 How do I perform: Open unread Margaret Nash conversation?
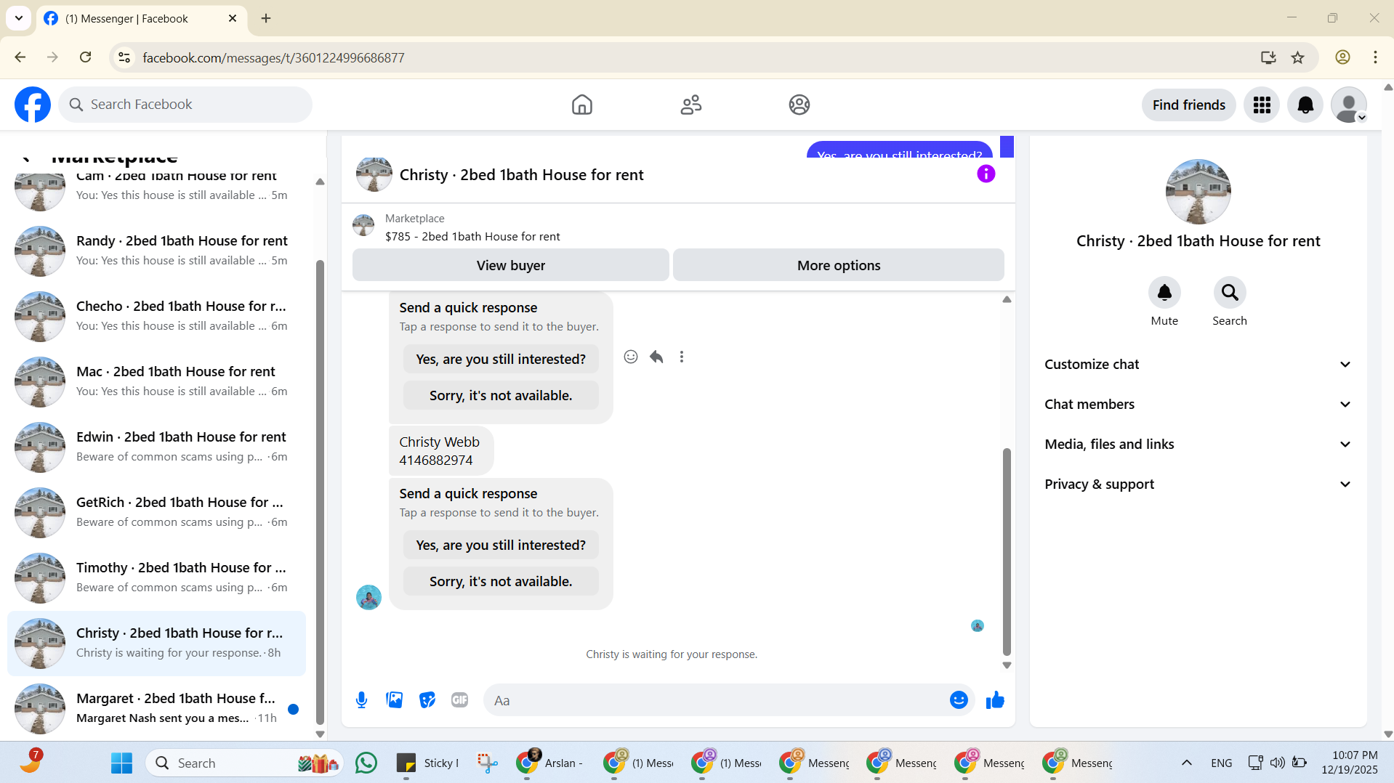(x=156, y=708)
